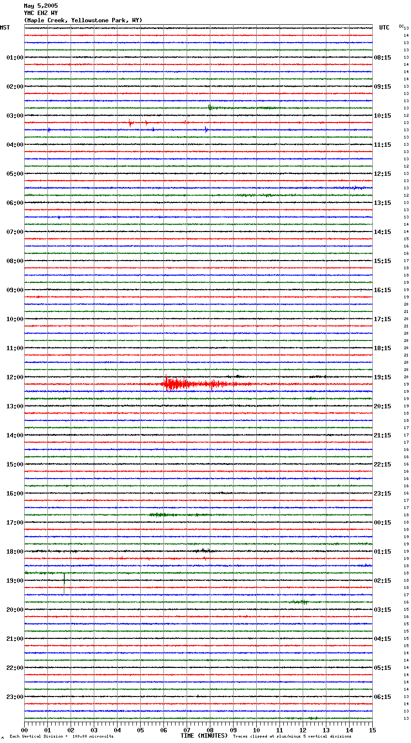
Task: Click the 13:15 UTC time label
Action: tap(382, 203)
